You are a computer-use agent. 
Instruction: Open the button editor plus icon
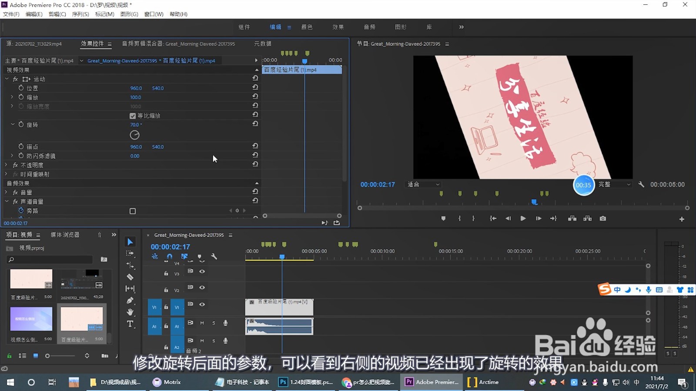(682, 219)
